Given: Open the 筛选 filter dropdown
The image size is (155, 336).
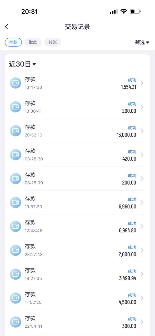Looking at the screenshot, I should [x=142, y=42].
